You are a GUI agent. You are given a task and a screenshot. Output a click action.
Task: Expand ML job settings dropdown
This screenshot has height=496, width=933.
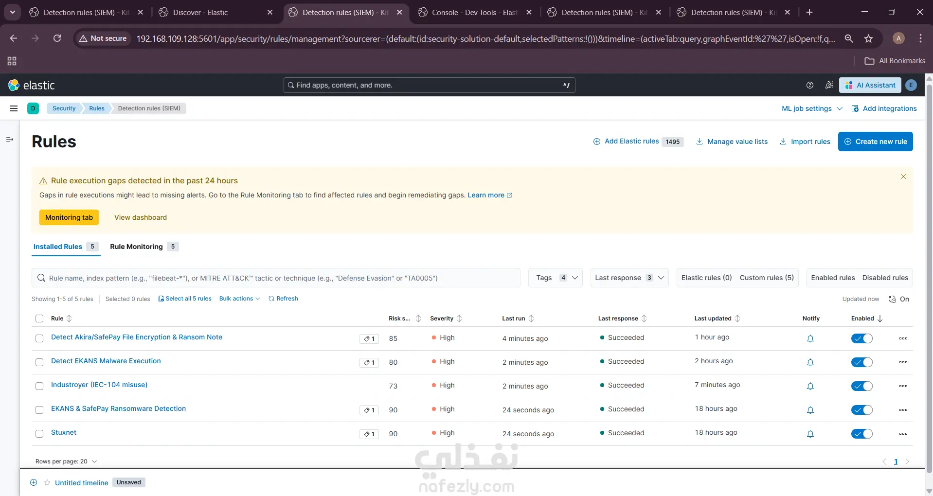(x=812, y=108)
